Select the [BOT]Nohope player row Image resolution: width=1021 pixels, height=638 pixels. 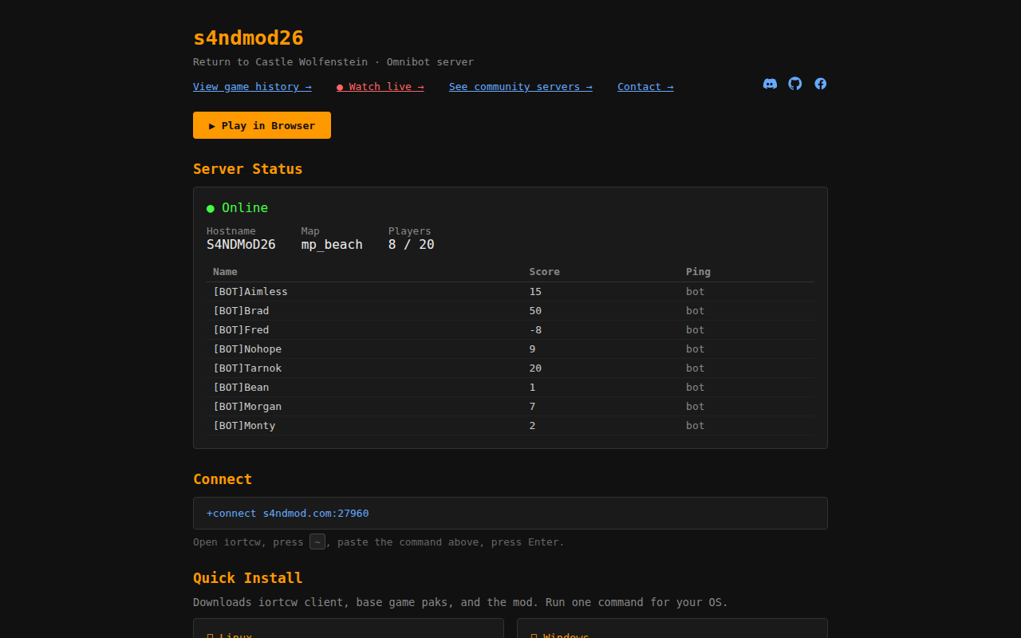[510, 349]
